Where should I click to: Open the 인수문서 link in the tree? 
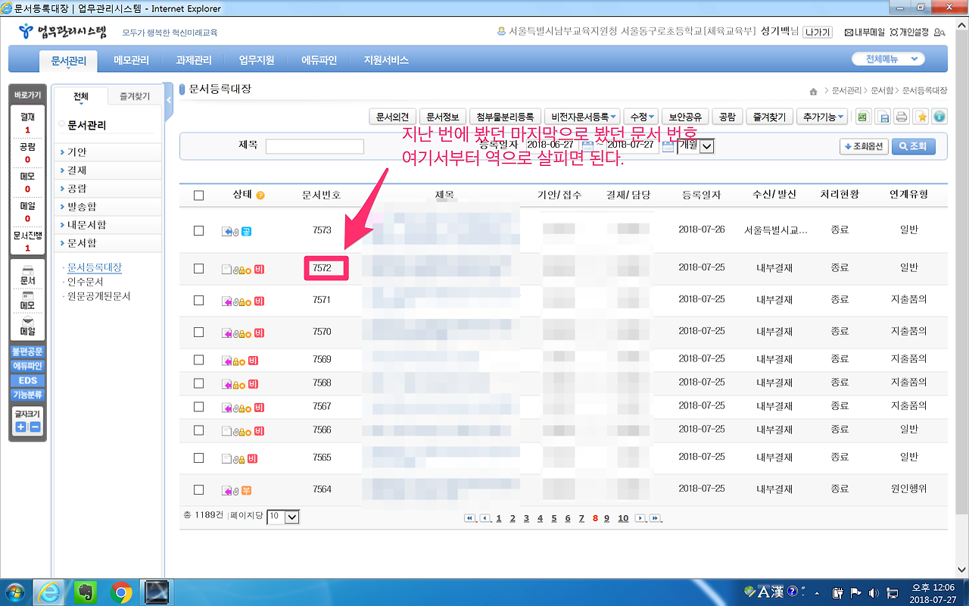[83, 282]
